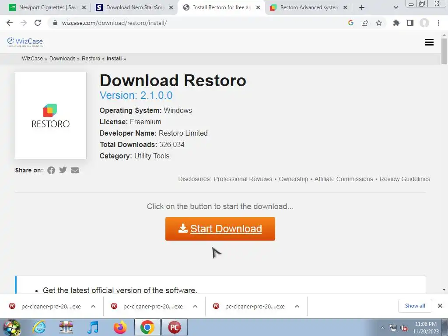Viewport: 448px width, 336px height.
Task: Launch Internet Explorer from taskbar
Action: pos(39,327)
